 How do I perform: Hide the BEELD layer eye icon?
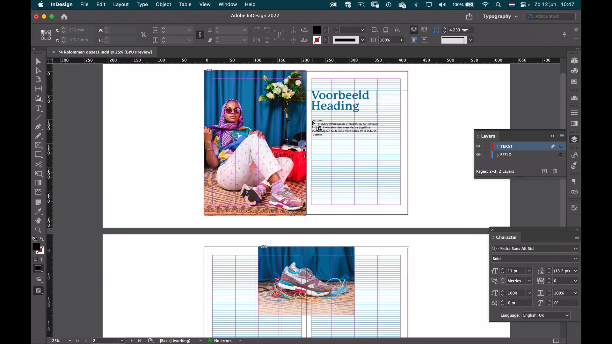point(478,155)
